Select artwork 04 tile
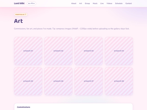This screenshot has height=110, width=147. 119,51
